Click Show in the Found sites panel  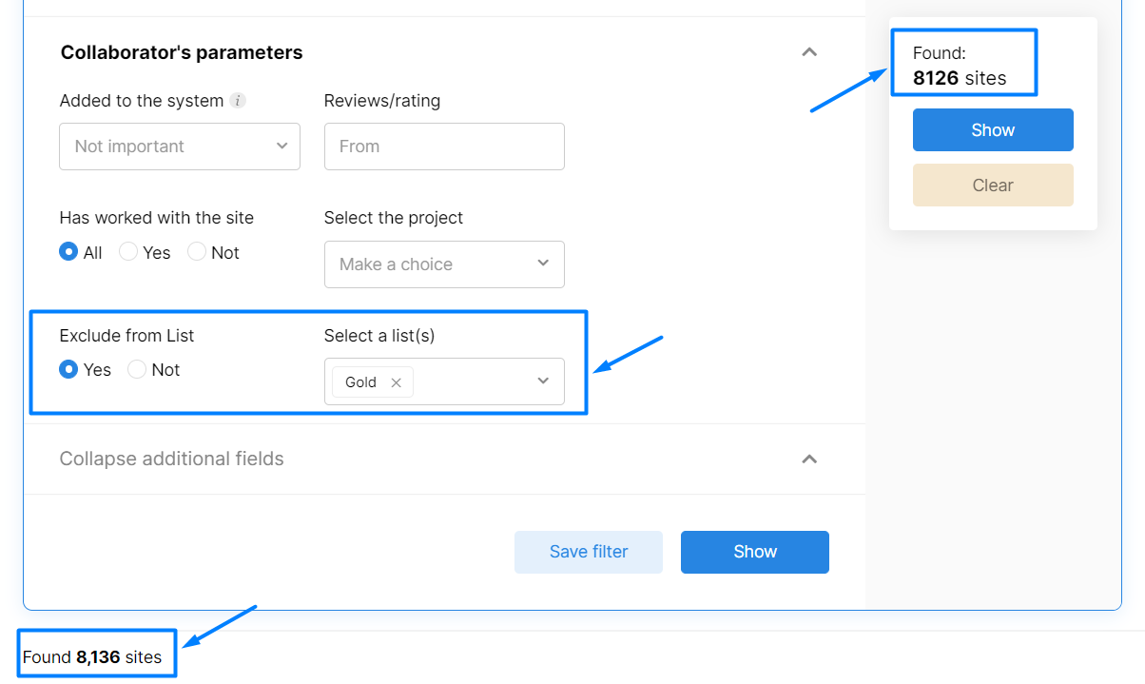tap(993, 130)
